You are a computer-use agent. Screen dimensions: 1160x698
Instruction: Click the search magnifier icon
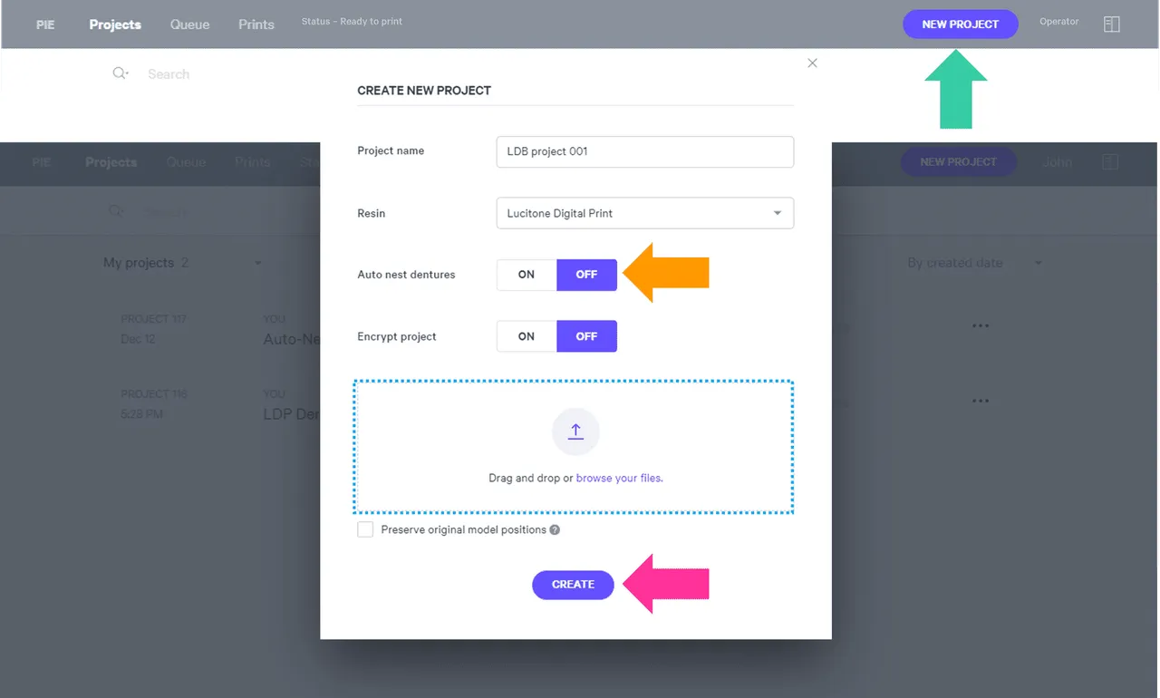pyautogui.click(x=120, y=73)
